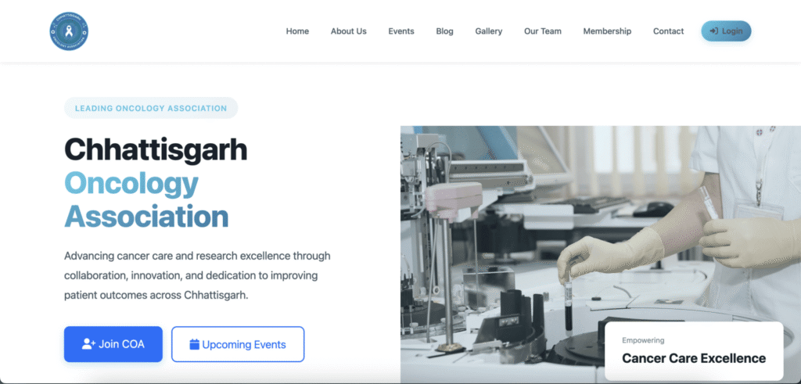Go to the Contact page
Image resolution: width=801 pixels, height=384 pixels.
click(x=668, y=31)
